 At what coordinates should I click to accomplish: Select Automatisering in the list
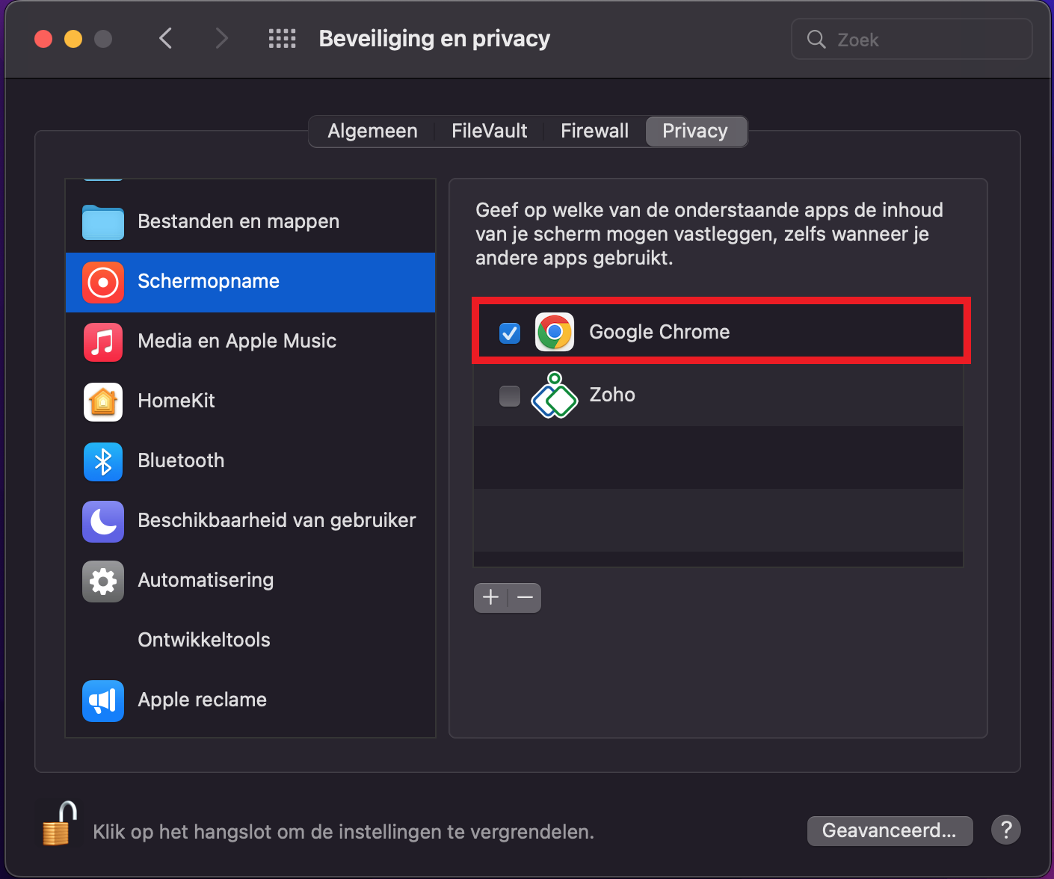250,582
